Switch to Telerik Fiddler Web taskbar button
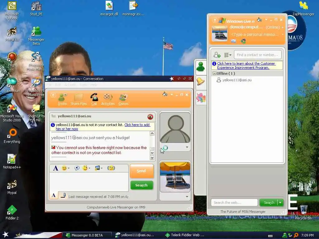 click(x=185, y=235)
